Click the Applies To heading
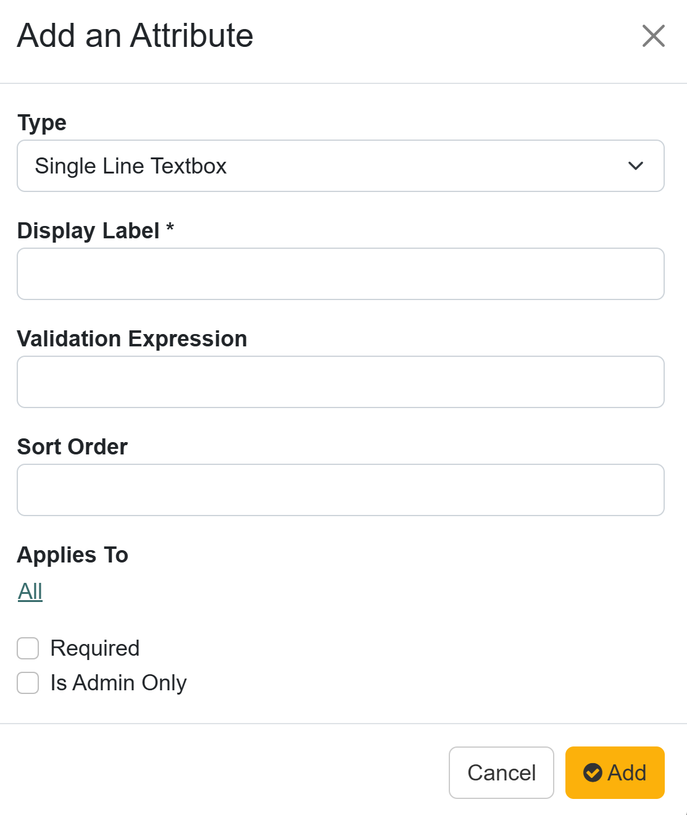The width and height of the screenshot is (687, 815). (x=73, y=555)
